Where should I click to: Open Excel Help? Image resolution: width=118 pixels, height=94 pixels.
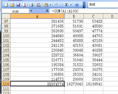click(77, 5)
